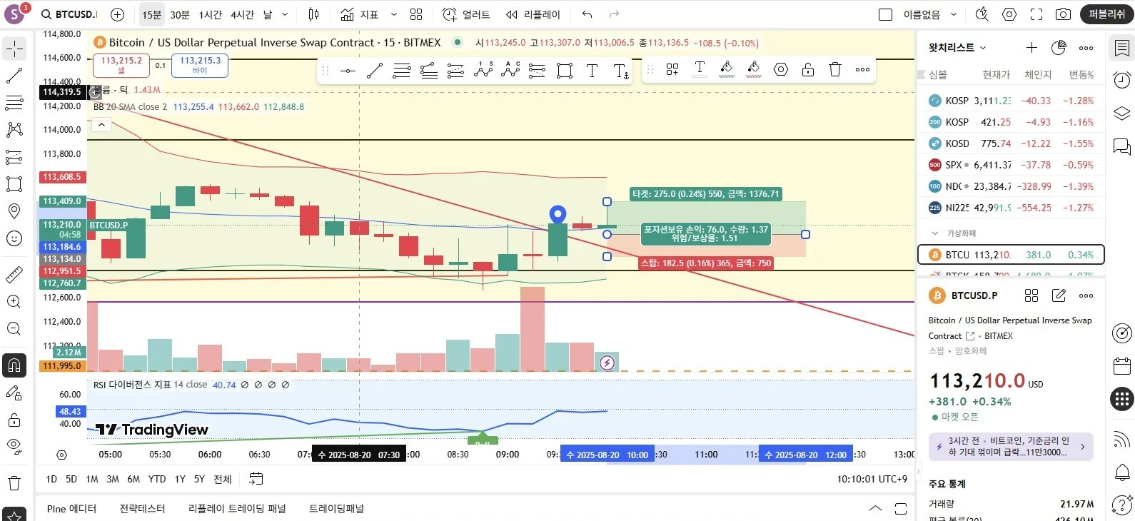Toggle lock all drawings
Viewport: 1135px width, 521px height.
click(x=14, y=420)
